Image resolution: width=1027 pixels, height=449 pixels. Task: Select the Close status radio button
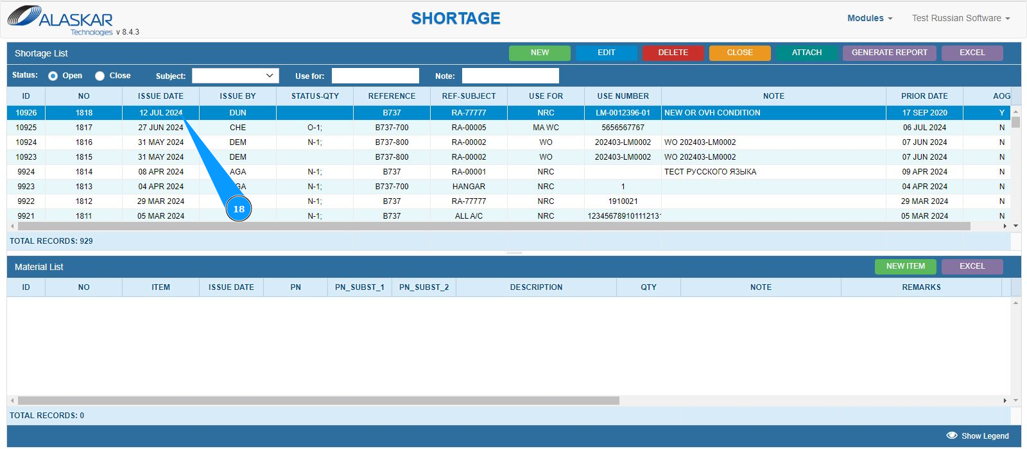[x=99, y=76]
